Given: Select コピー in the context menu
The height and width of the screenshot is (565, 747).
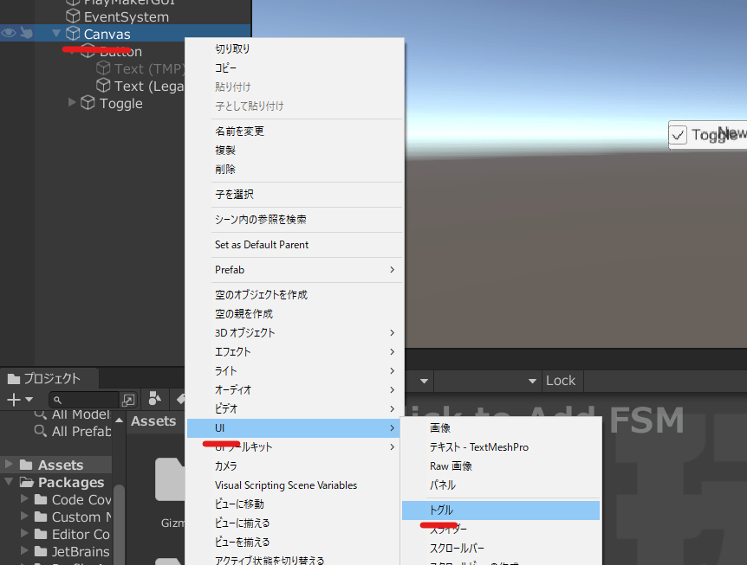Looking at the screenshot, I should point(227,67).
